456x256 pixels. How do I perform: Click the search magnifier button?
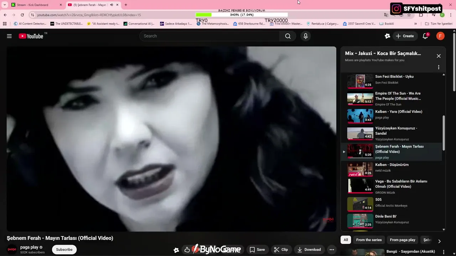[288, 36]
